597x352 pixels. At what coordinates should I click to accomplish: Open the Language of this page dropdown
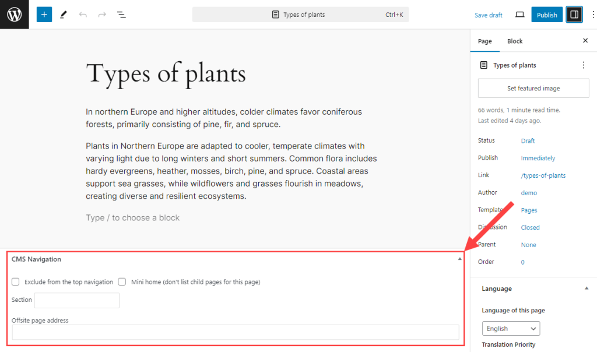coord(511,328)
